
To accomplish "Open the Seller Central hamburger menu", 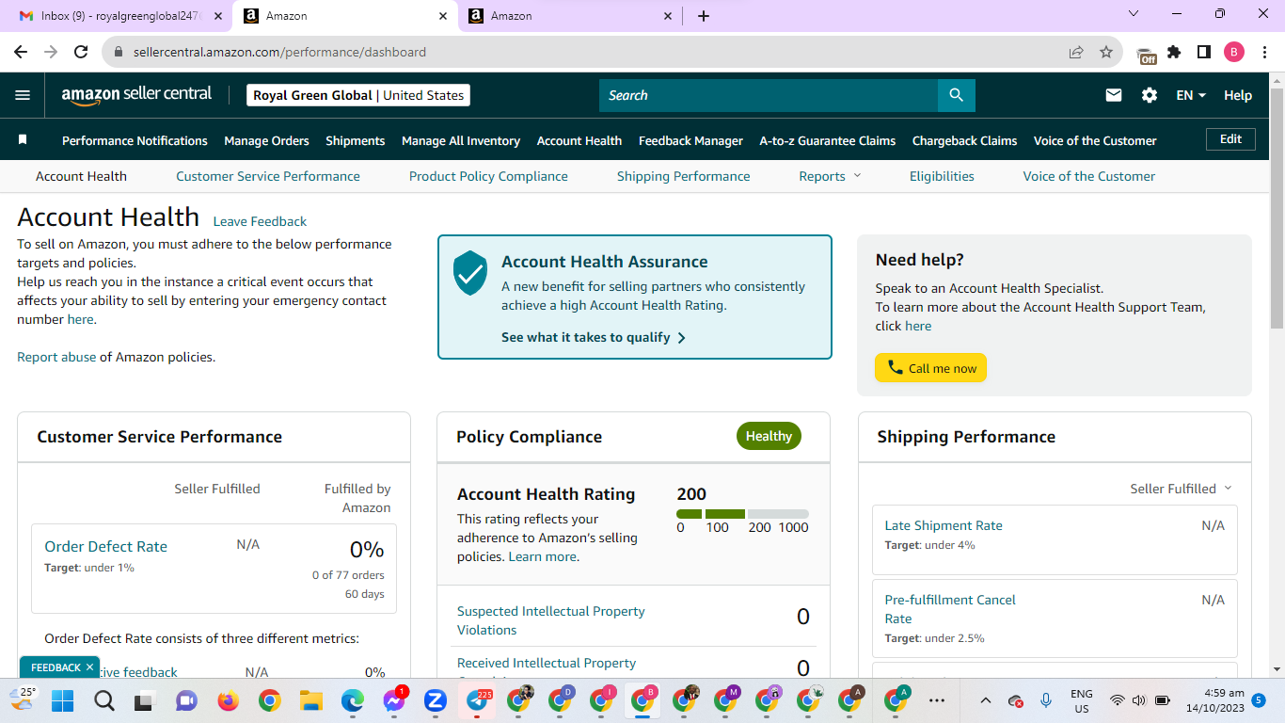I will tap(23, 95).
